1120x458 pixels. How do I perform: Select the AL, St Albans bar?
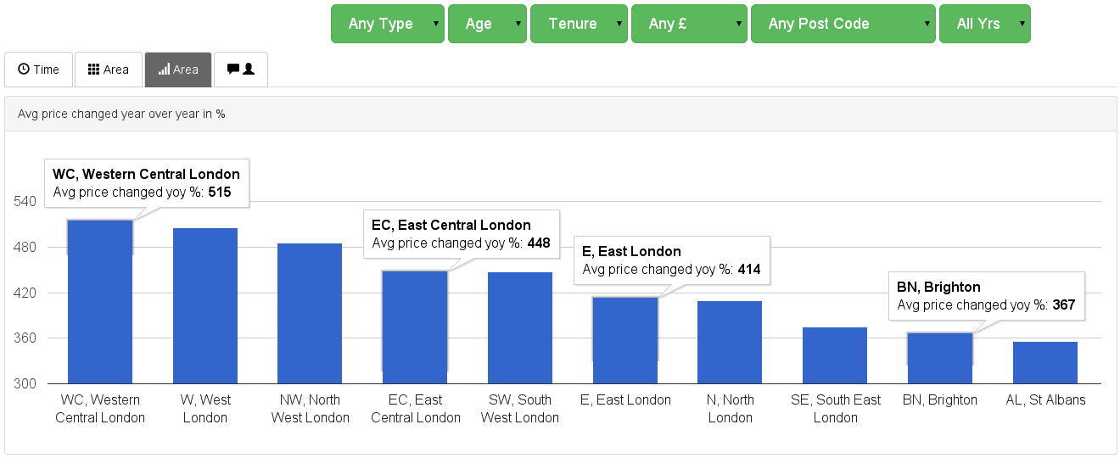(1045, 363)
